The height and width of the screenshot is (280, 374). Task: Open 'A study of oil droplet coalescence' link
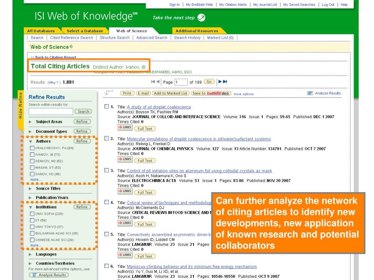(x=159, y=107)
